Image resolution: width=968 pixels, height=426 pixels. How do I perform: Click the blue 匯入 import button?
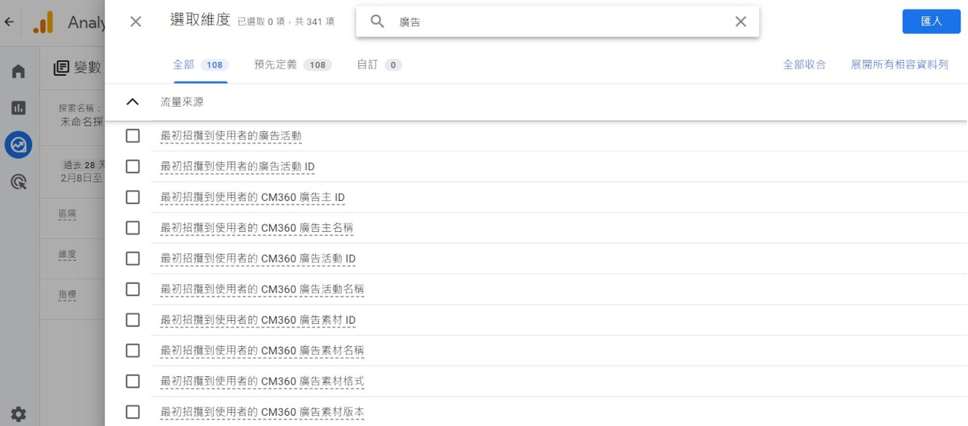[x=931, y=21]
